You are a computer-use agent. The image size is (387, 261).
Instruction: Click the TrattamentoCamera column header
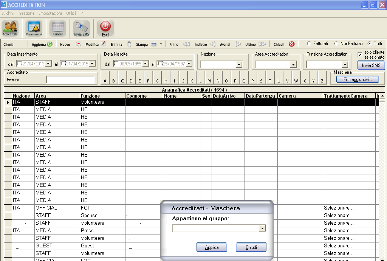pyautogui.click(x=349, y=96)
